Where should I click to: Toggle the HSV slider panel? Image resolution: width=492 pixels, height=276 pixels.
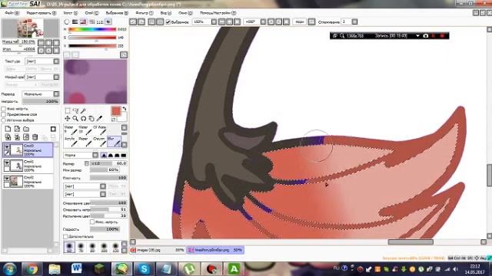[x=83, y=22]
